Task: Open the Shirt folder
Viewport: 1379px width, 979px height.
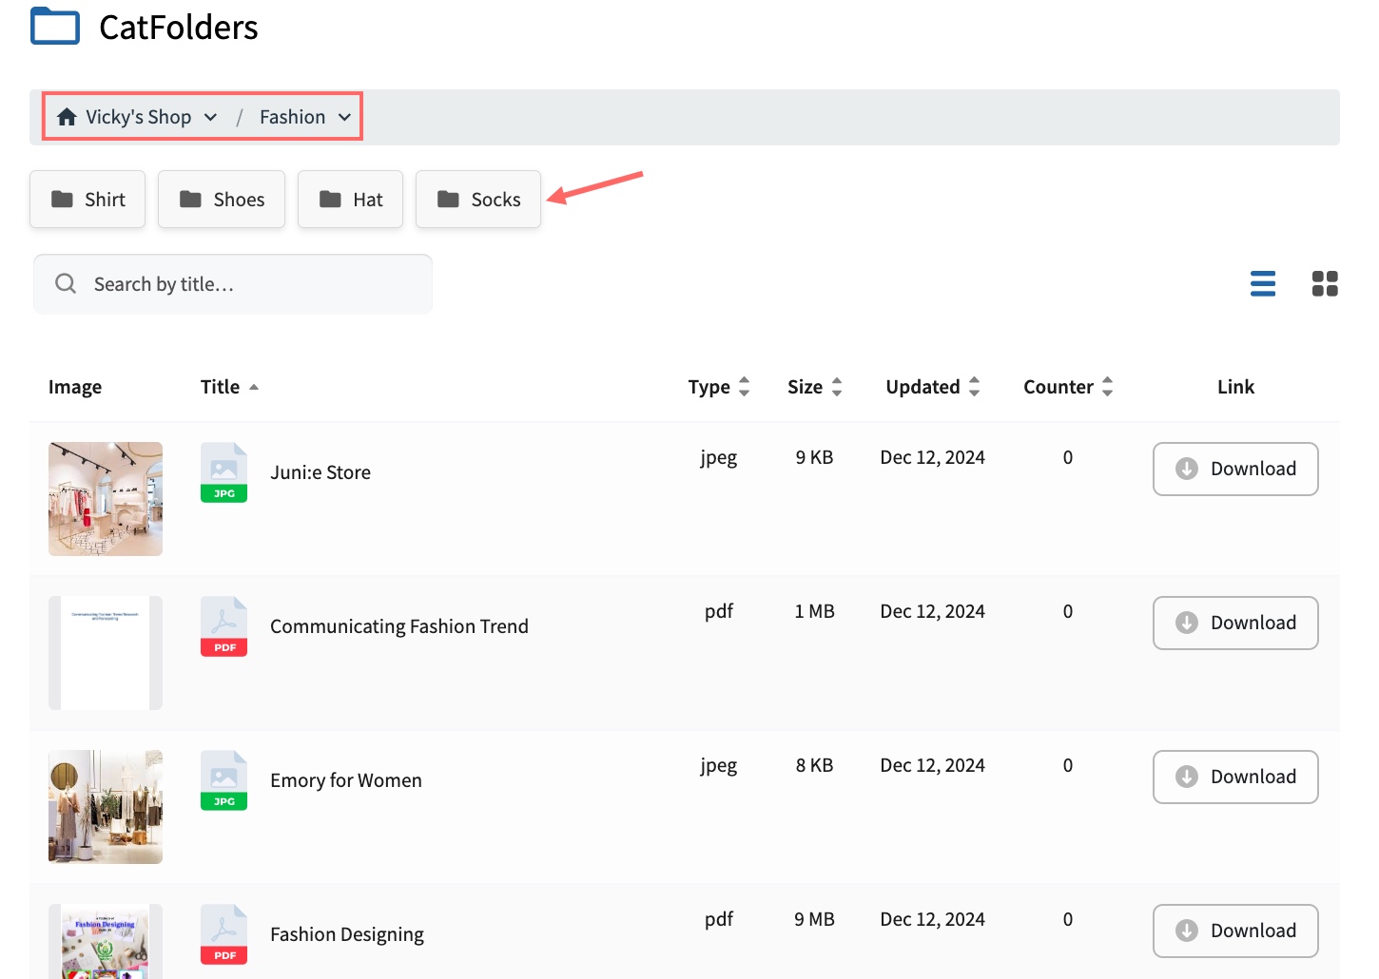Action: pos(87,200)
